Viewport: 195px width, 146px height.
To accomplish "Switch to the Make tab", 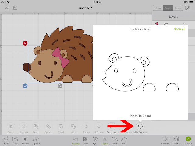I will tap(178, 8).
